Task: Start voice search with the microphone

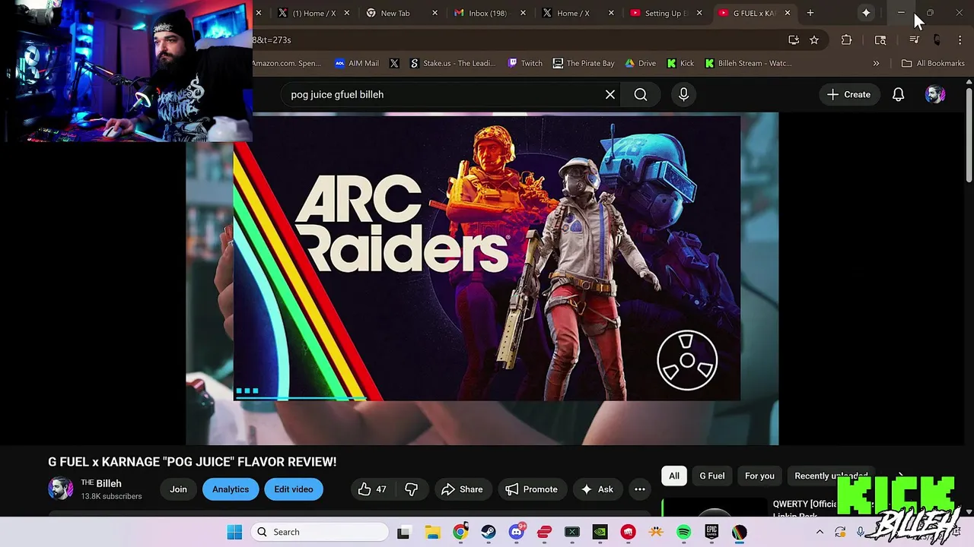Action: [683, 94]
